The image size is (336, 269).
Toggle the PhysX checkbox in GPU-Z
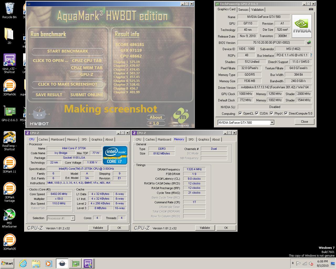271,113
